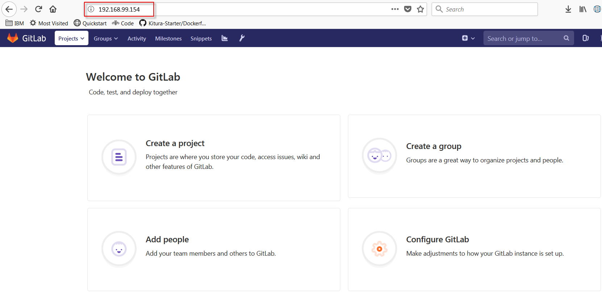This screenshot has width=602, height=294.
Task: Click the Create a project illustration icon
Action: [x=119, y=157]
